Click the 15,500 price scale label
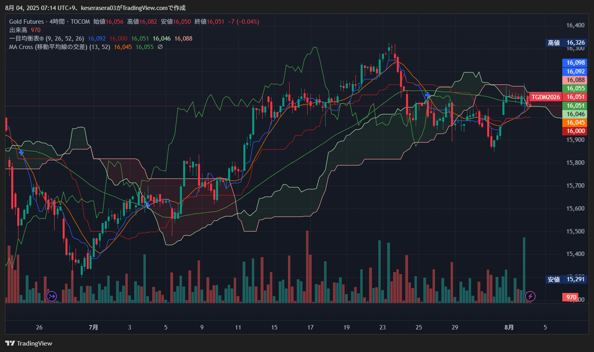The width and height of the screenshot is (594, 352). (x=575, y=232)
